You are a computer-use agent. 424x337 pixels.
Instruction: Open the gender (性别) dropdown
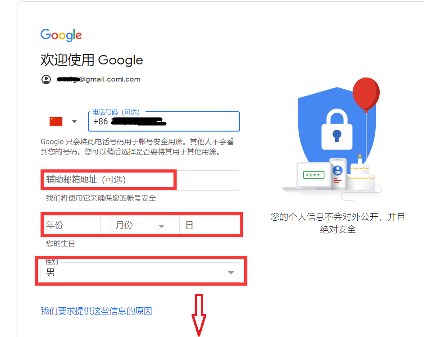(140, 272)
